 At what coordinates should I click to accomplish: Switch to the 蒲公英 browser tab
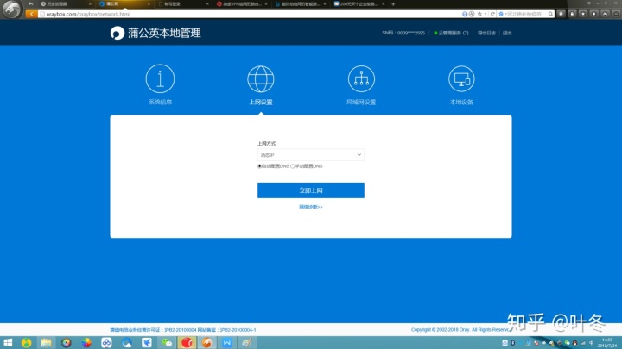point(124,4)
